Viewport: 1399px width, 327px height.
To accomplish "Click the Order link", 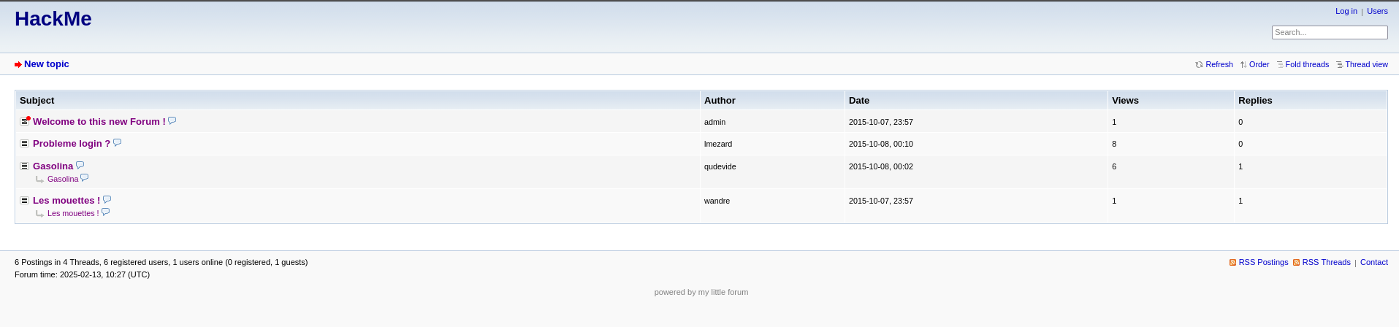I will pos(1259,64).
